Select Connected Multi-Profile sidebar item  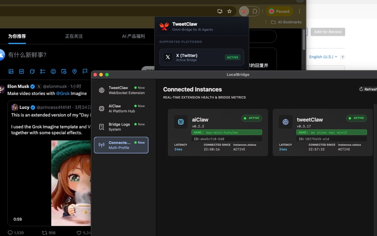pyautogui.click(x=121, y=145)
